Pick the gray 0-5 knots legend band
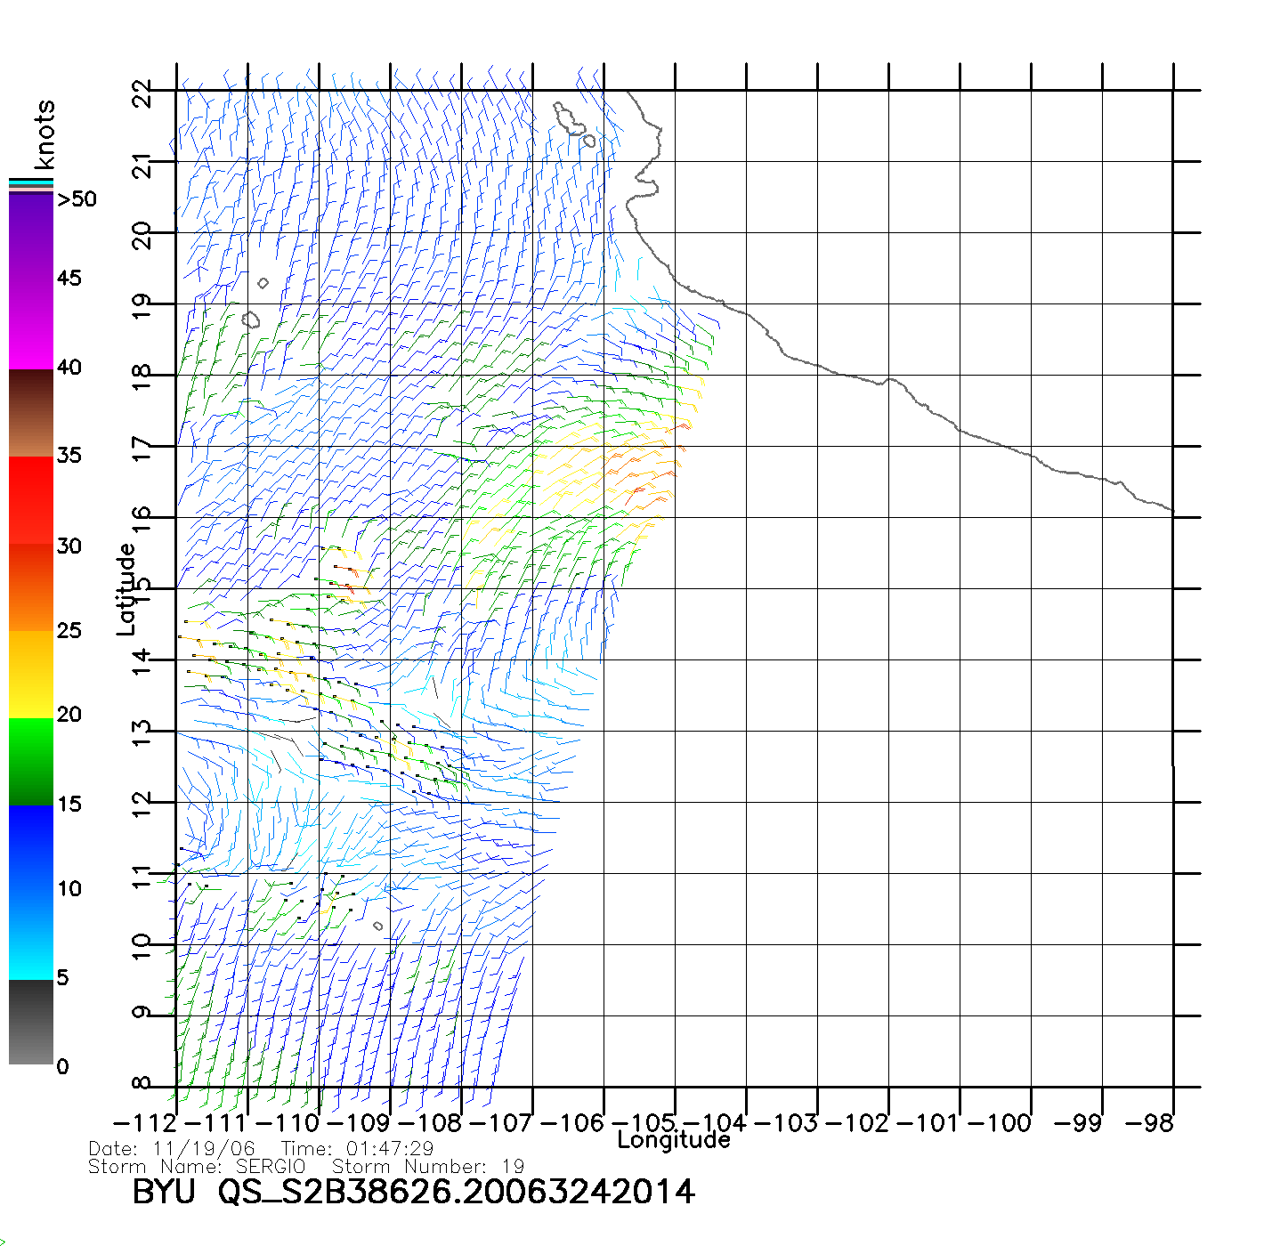This screenshot has width=1264, height=1246. (31, 1022)
